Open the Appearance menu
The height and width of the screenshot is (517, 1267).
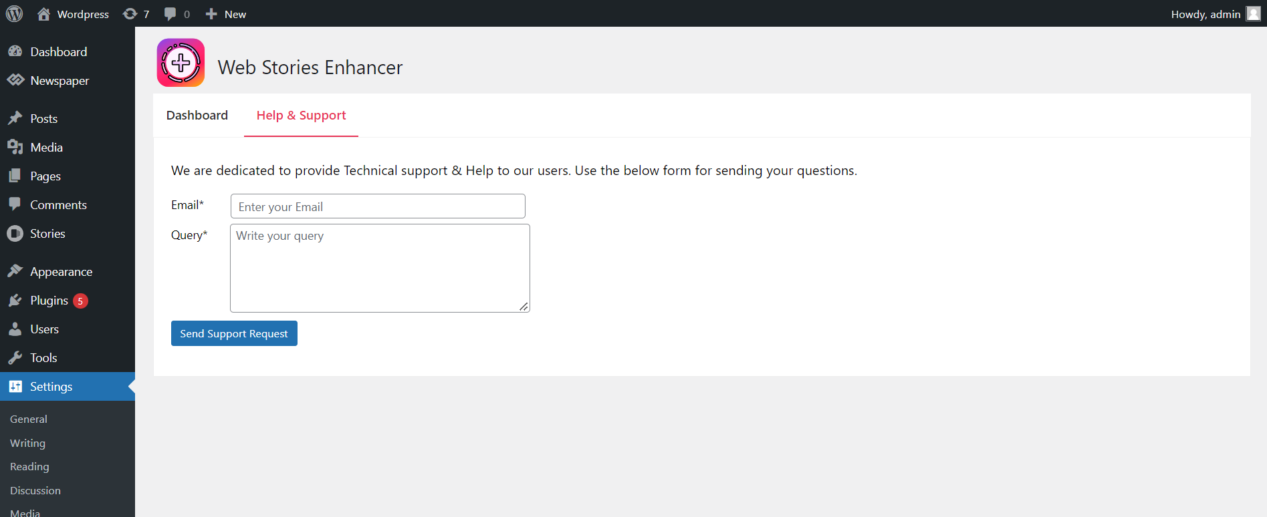click(61, 272)
